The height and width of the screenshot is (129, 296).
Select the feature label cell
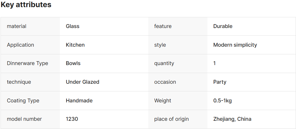[163, 26]
